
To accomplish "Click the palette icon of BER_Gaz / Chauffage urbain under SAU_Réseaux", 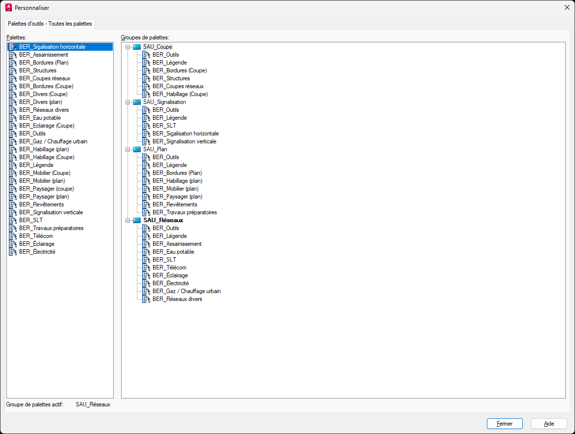I will [147, 291].
